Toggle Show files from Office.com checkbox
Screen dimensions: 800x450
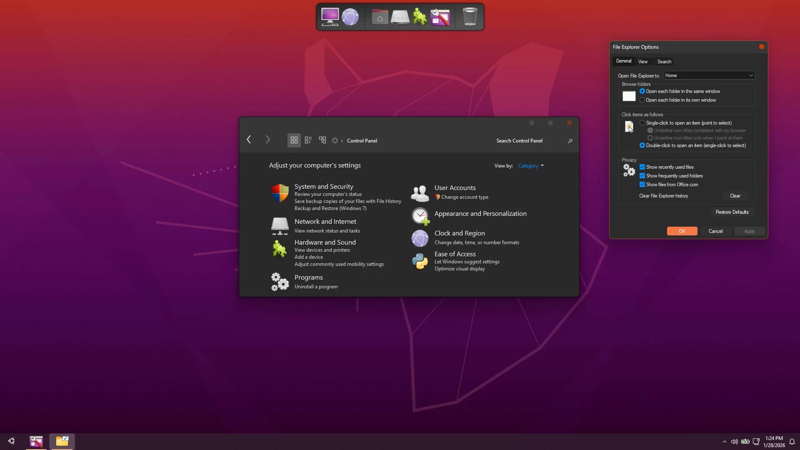pos(642,185)
